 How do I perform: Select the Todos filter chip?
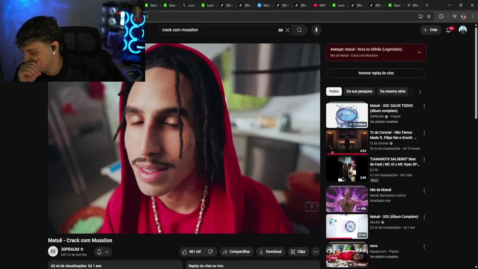click(x=334, y=92)
